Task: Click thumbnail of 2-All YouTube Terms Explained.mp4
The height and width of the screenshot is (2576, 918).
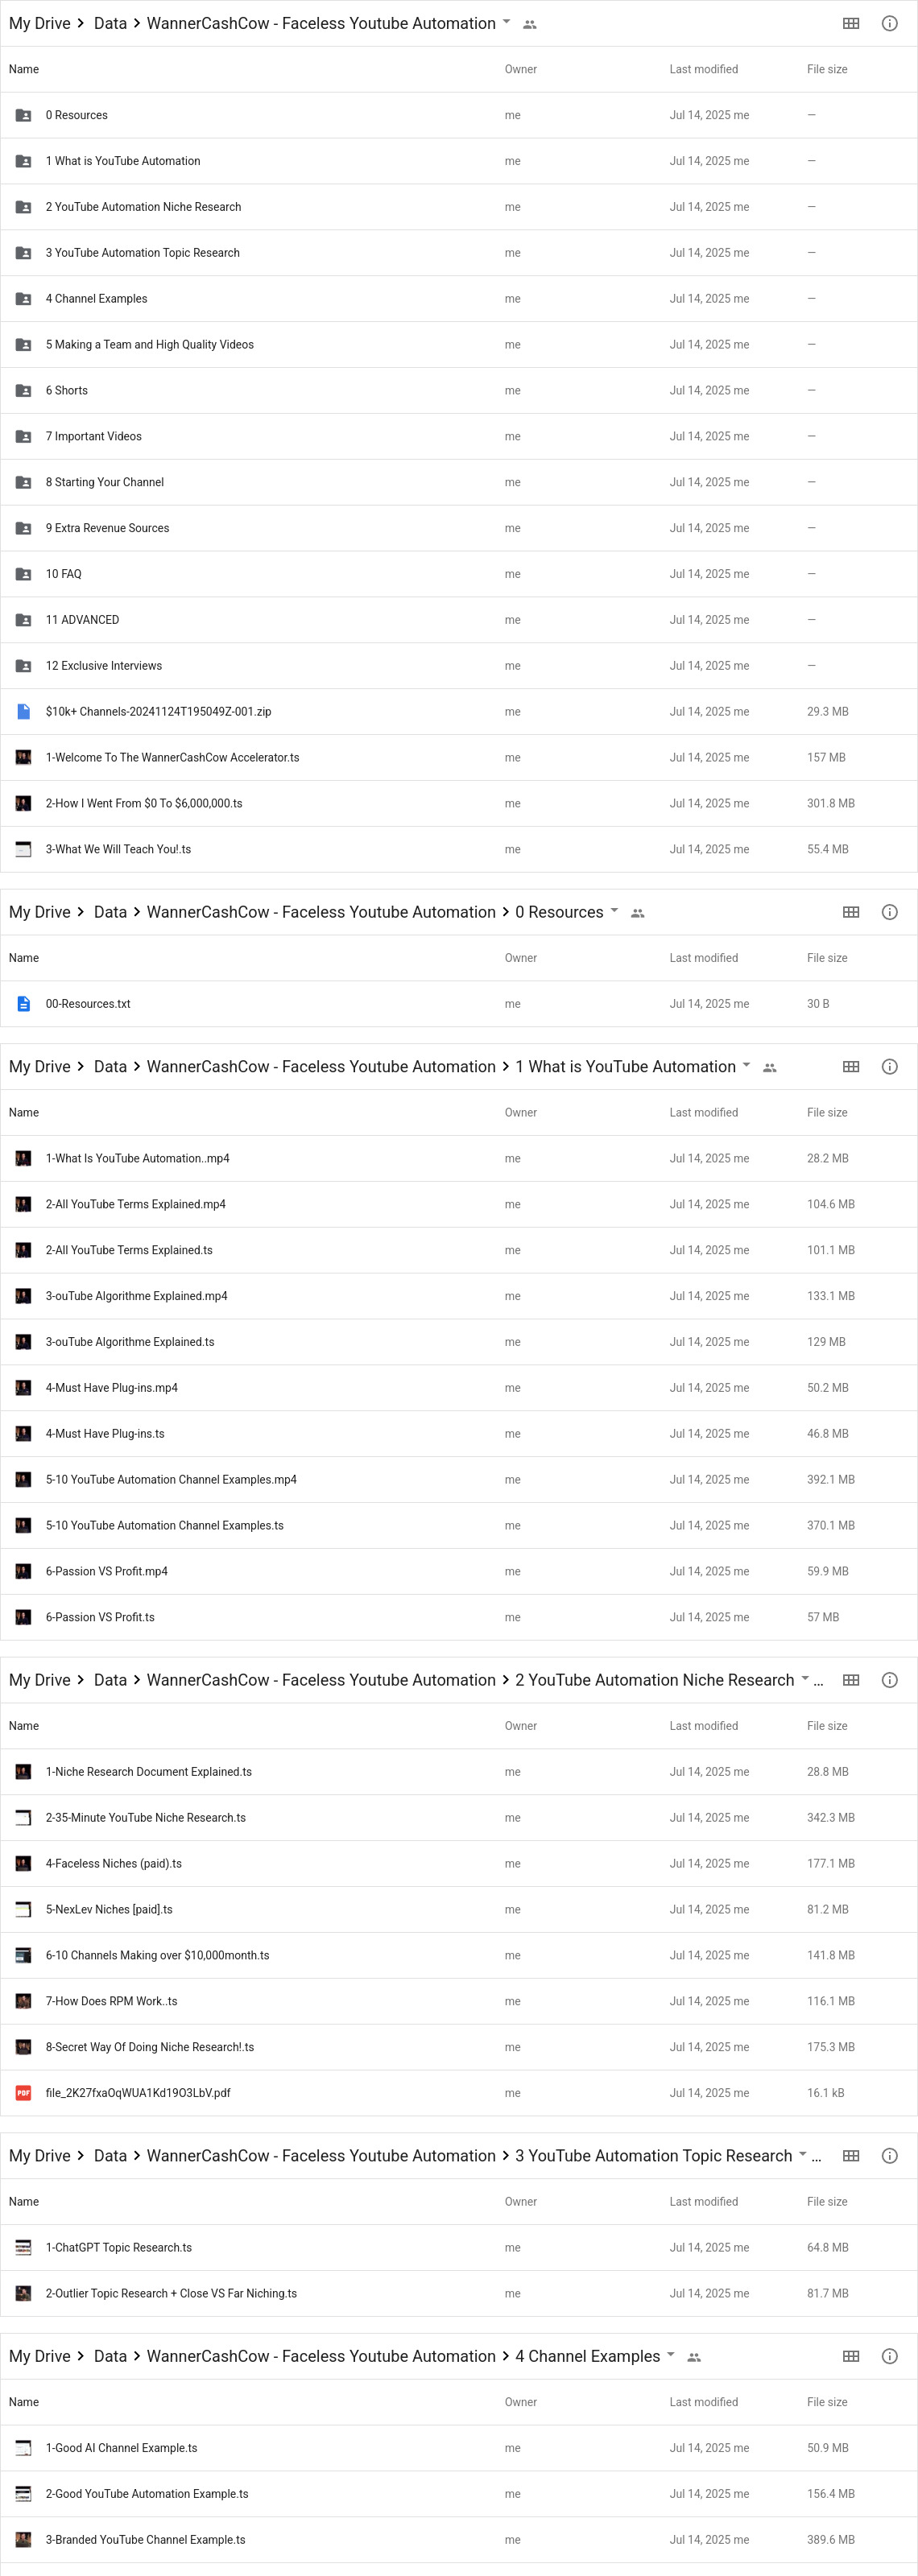Action: 23,1205
